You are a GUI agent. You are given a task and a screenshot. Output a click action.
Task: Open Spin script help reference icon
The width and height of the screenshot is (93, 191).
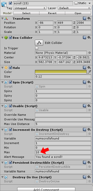[x=85, y=82]
